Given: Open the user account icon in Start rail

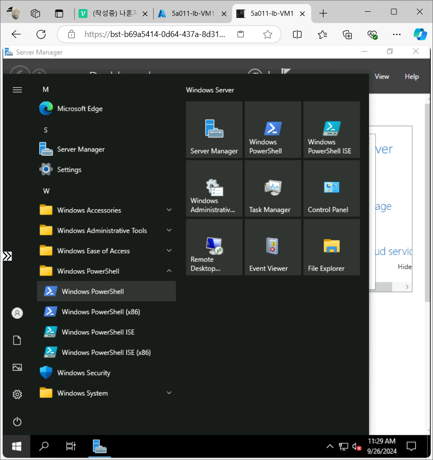Looking at the screenshot, I should (x=17, y=313).
